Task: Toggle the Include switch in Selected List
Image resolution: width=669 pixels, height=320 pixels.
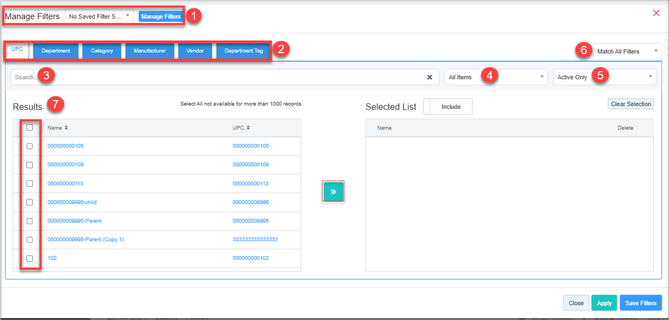Action: (x=447, y=107)
